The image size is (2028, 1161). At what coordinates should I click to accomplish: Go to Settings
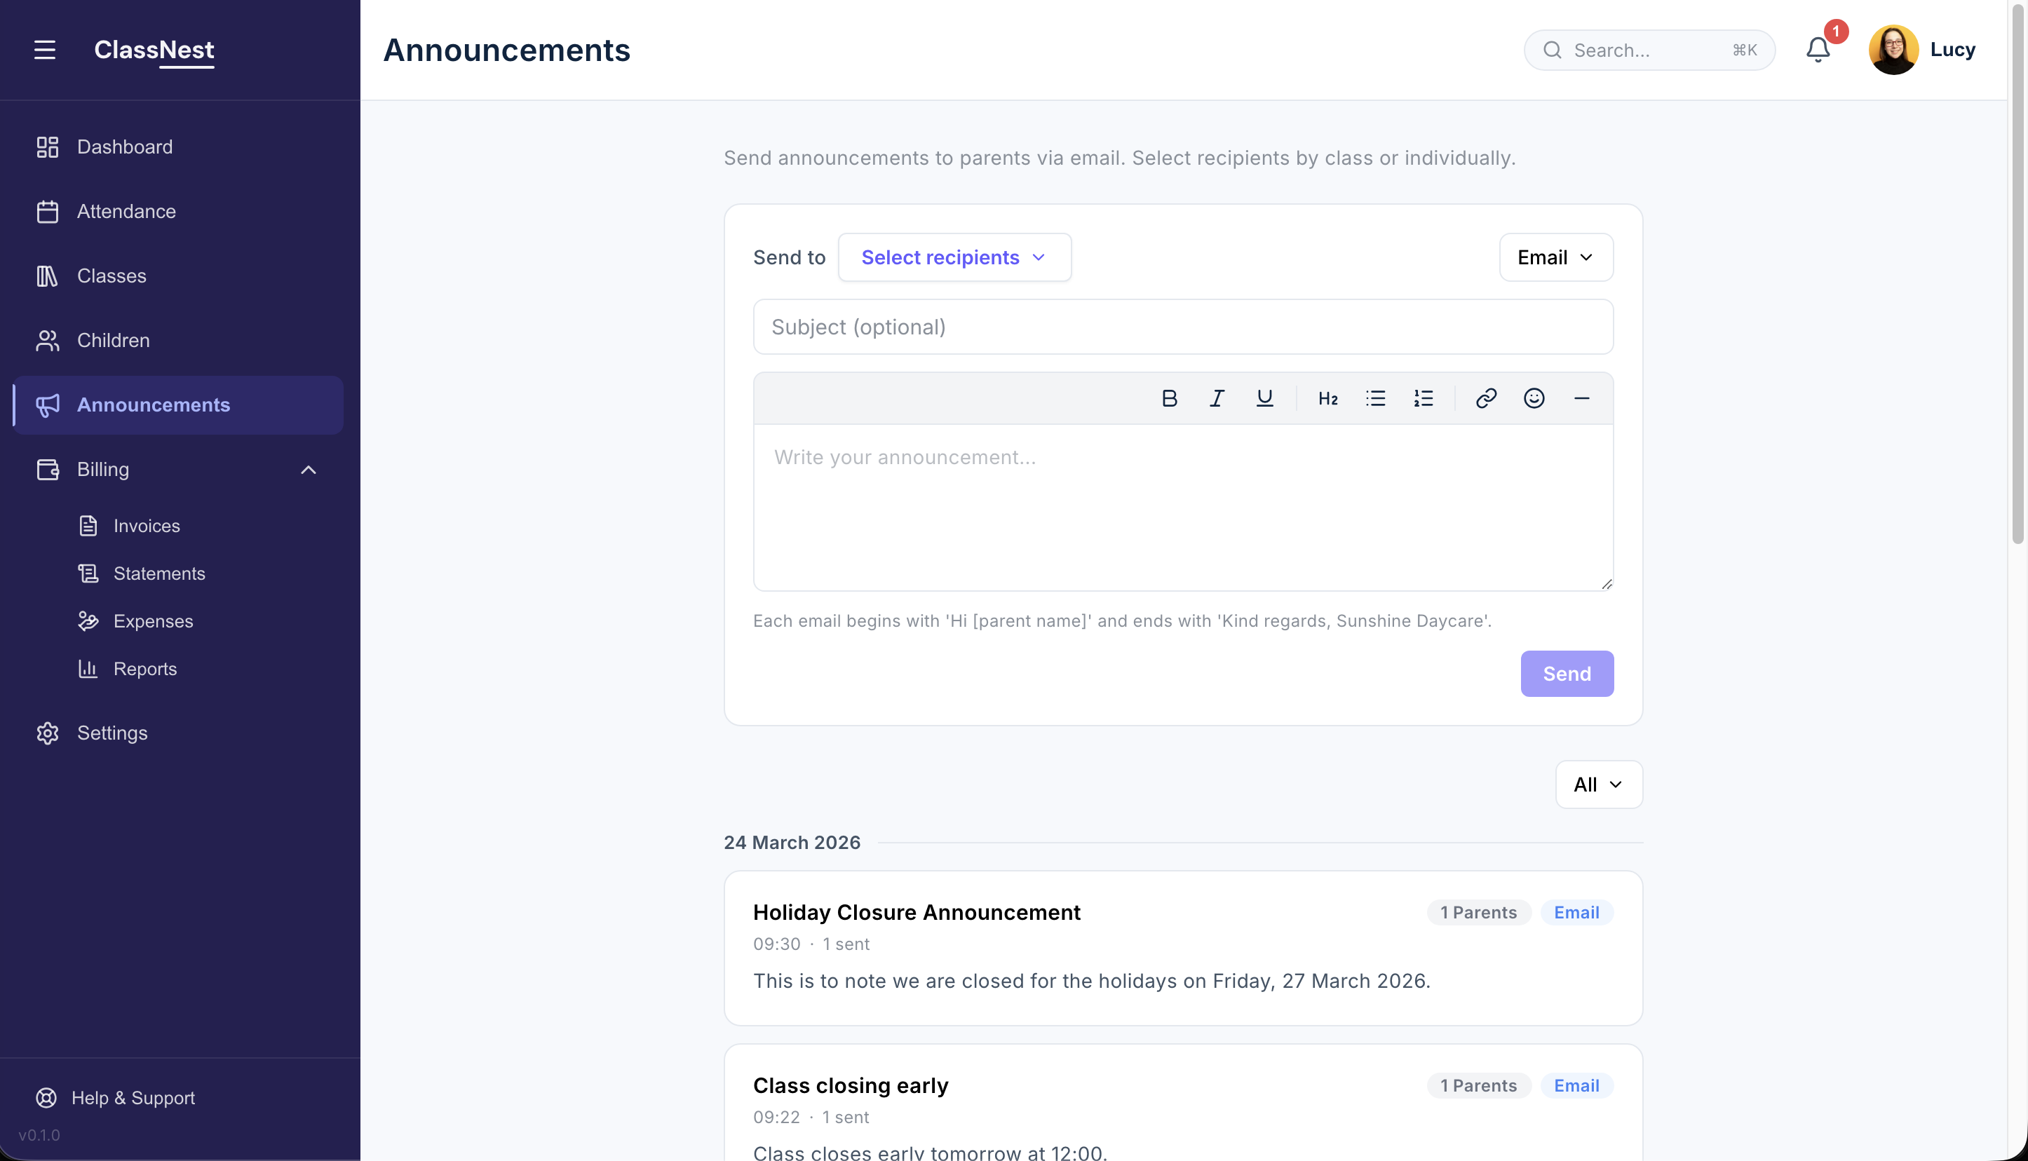point(179,733)
